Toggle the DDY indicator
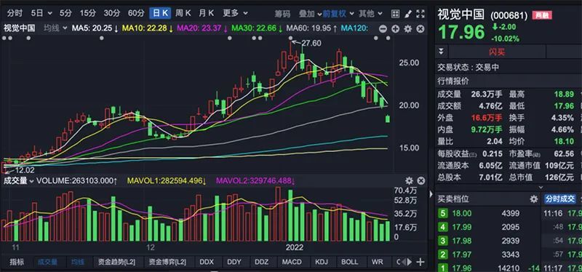This screenshot has width=582, height=272. coord(234,262)
